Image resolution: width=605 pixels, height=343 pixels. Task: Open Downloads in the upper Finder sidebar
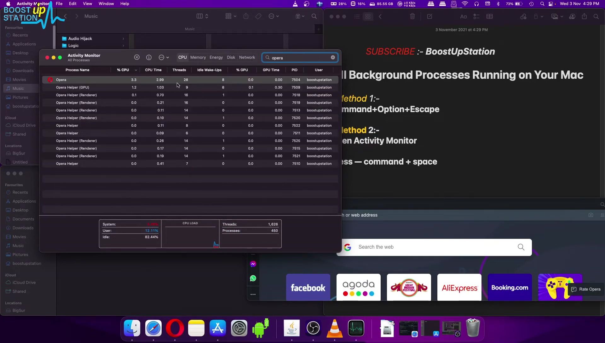pos(23,71)
